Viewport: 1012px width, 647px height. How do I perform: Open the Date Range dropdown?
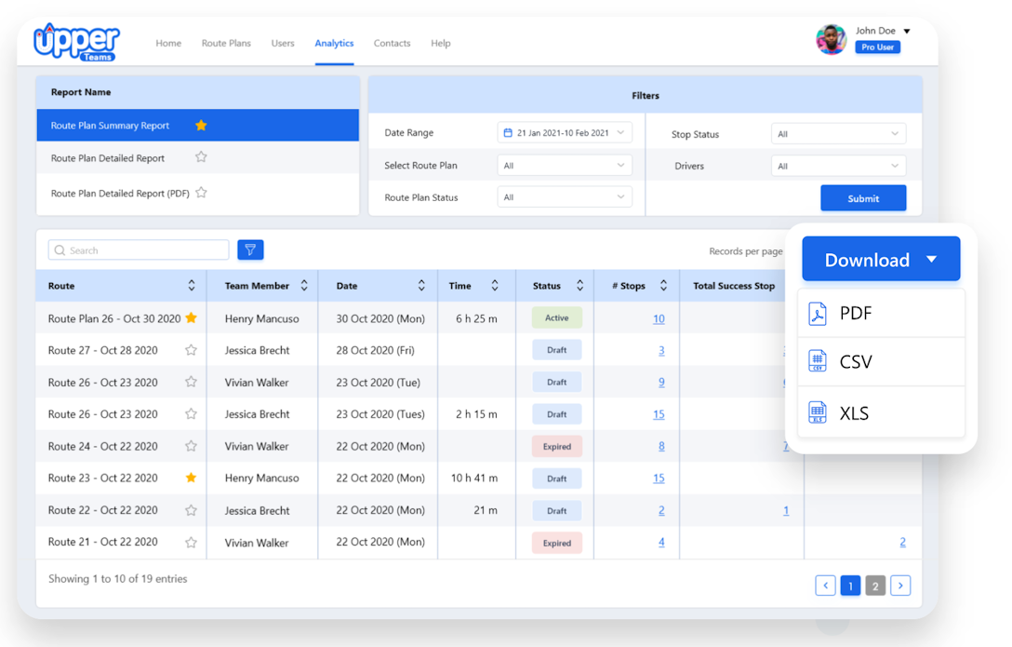[565, 133]
